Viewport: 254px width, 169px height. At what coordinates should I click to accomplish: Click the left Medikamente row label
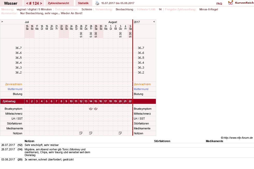pos(15,128)
